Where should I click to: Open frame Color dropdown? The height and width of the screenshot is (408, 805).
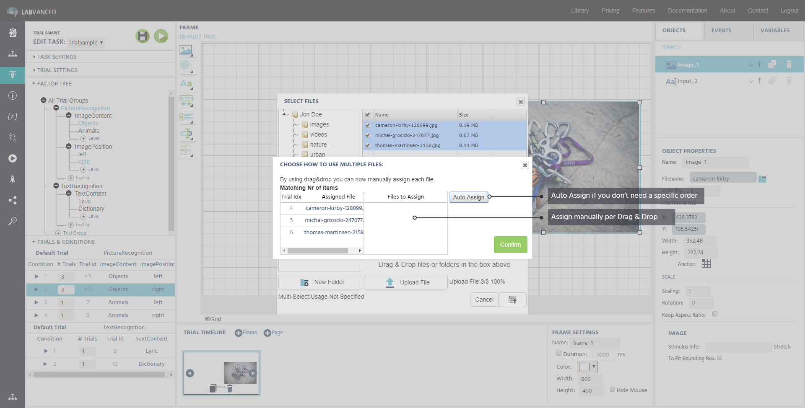[x=594, y=367]
